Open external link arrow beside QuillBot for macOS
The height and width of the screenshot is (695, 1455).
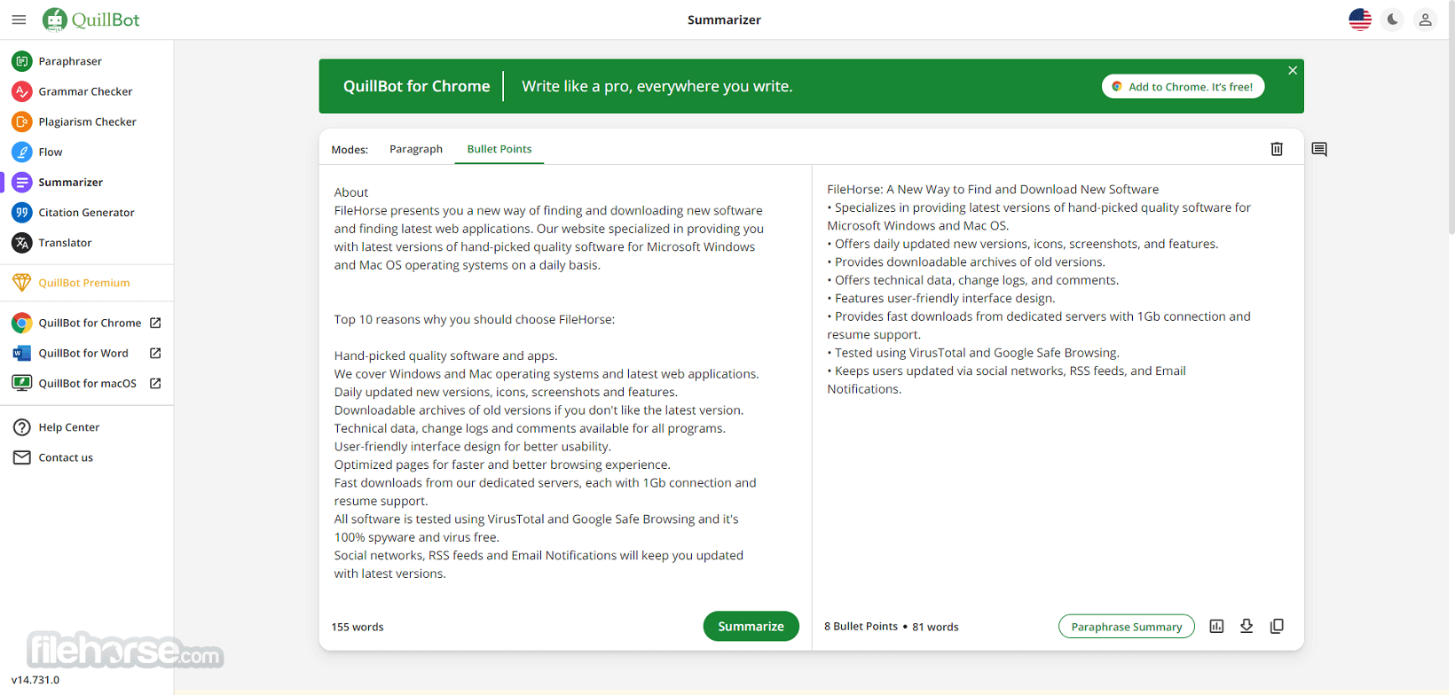(x=155, y=383)
